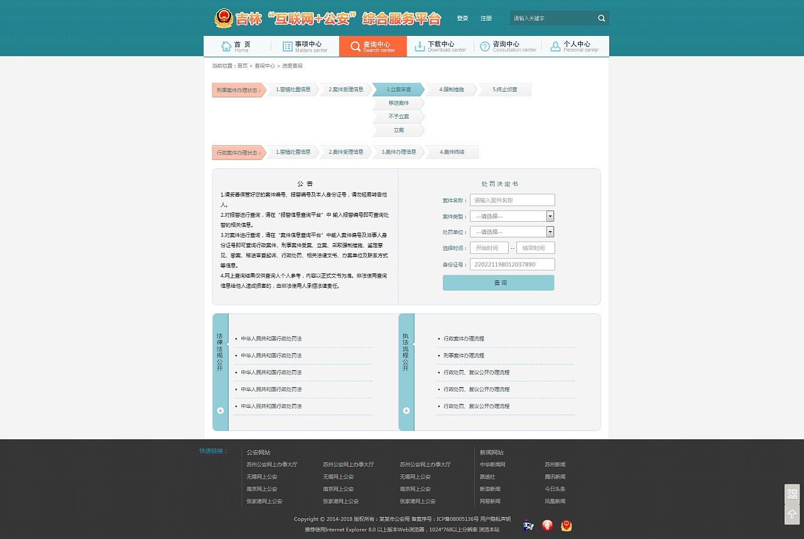Click the 注册 register link
The height and width of the screenshot is (539, 804).
(x=486, y=18)
